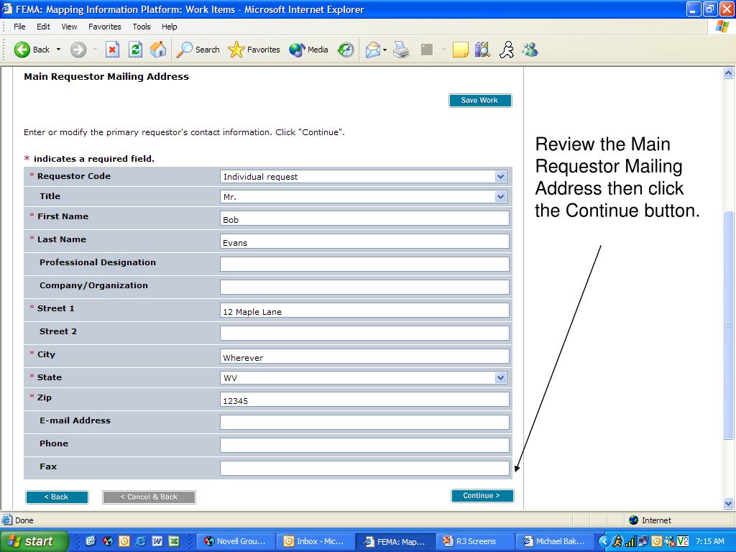
Task: Open the Research books icon
Action: tap(482, 50)
